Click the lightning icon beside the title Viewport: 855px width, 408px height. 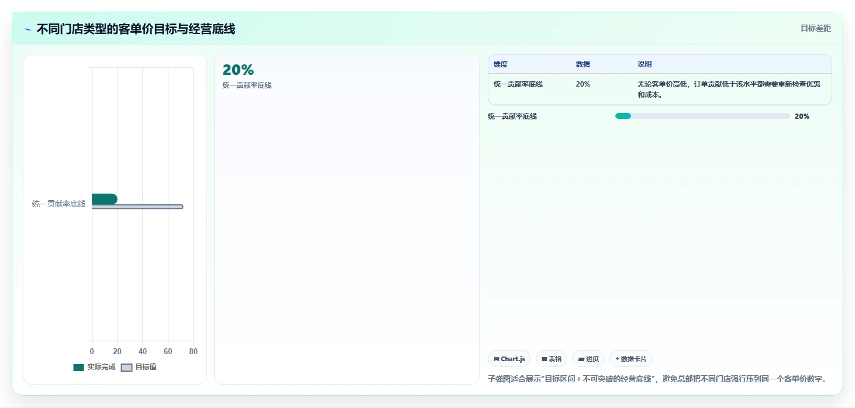pos(27,29)
